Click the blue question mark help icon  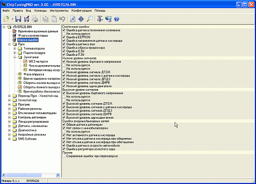116,19
